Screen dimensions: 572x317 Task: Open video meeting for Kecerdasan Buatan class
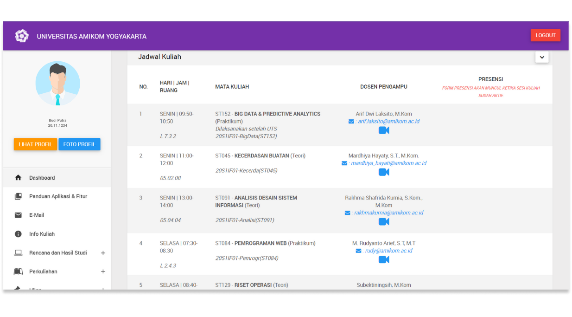[384, 172]
